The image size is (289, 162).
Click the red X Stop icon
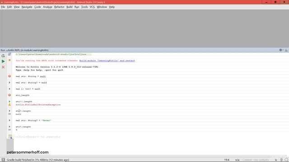(x=3, y=67)
